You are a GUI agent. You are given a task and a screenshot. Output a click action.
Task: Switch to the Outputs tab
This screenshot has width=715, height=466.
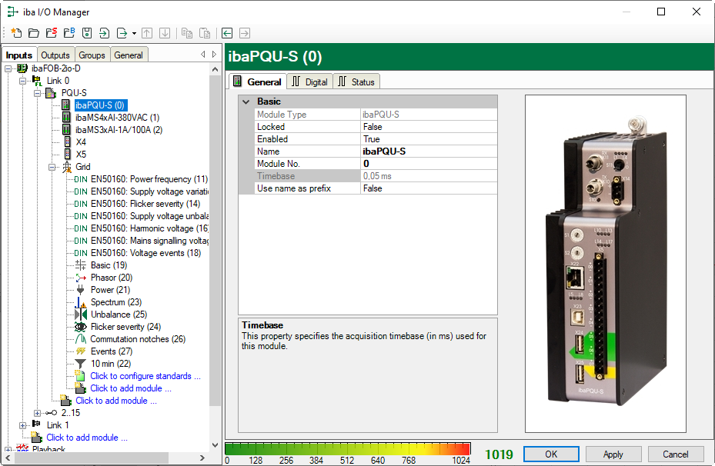[55, 55]
